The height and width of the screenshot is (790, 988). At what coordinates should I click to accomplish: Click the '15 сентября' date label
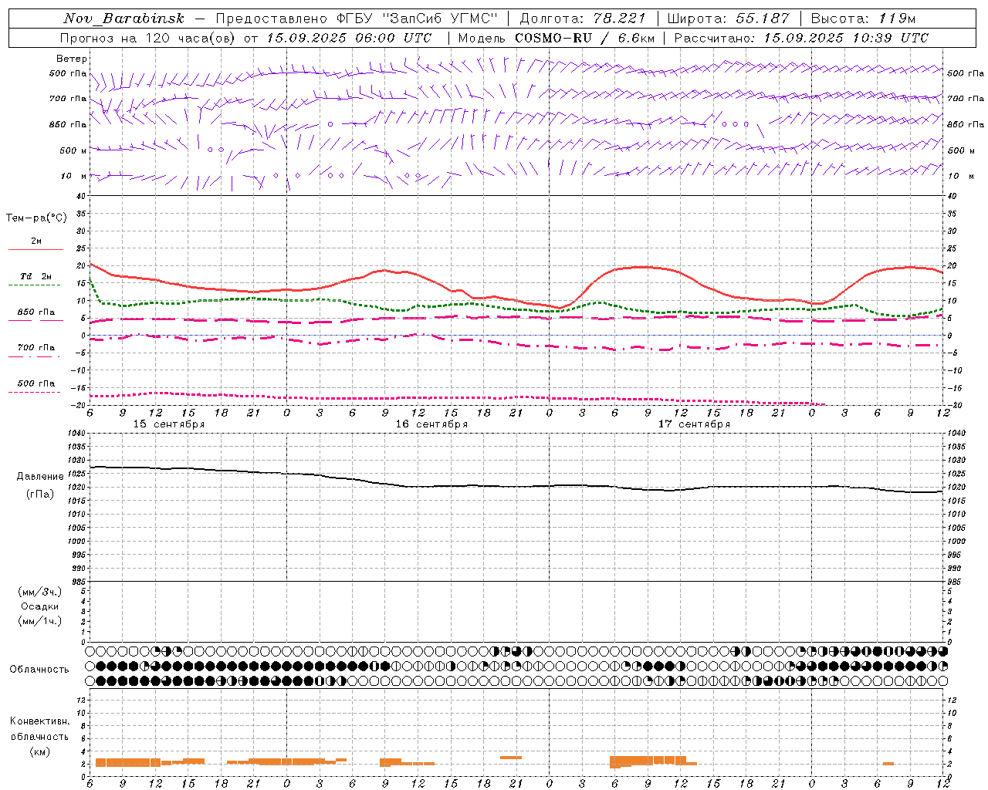click(x=169, y=424)
